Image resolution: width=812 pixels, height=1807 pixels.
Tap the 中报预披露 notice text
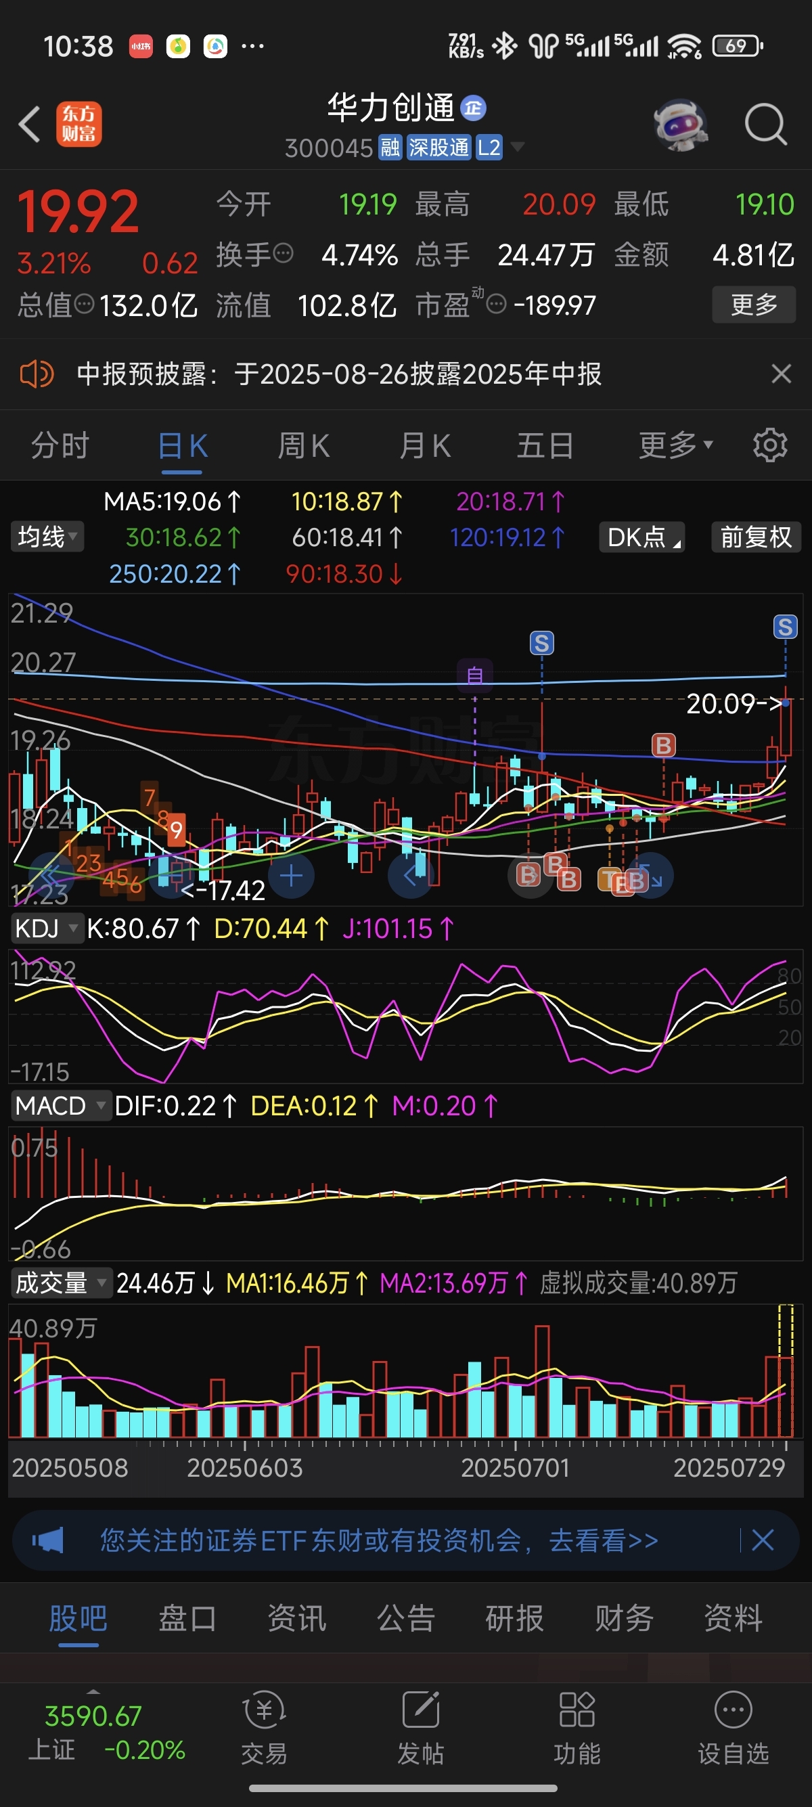[x=340, y=374]
